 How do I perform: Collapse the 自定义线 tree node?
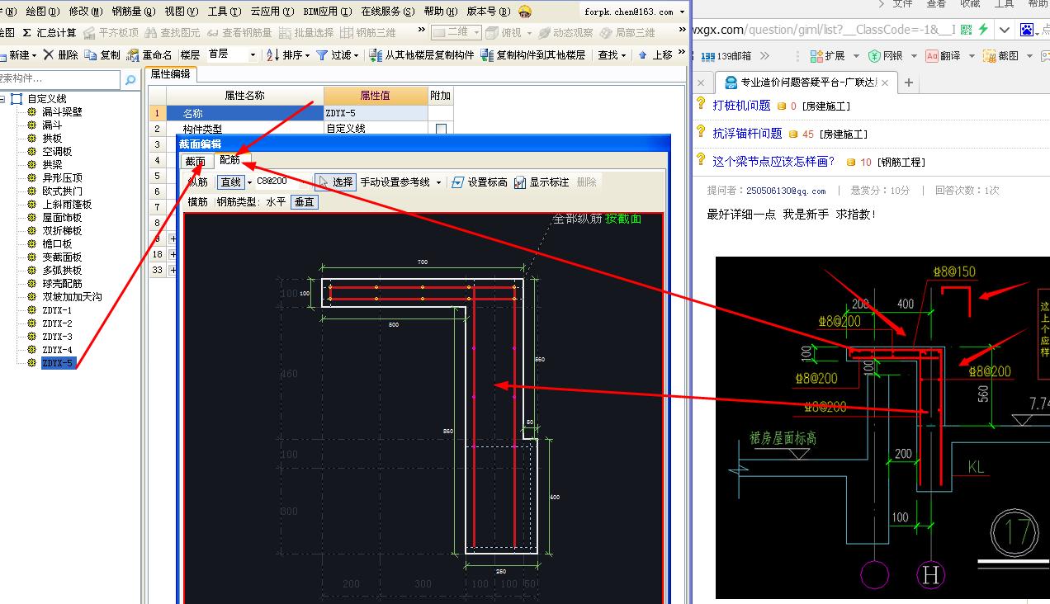[x=2, y=99]
